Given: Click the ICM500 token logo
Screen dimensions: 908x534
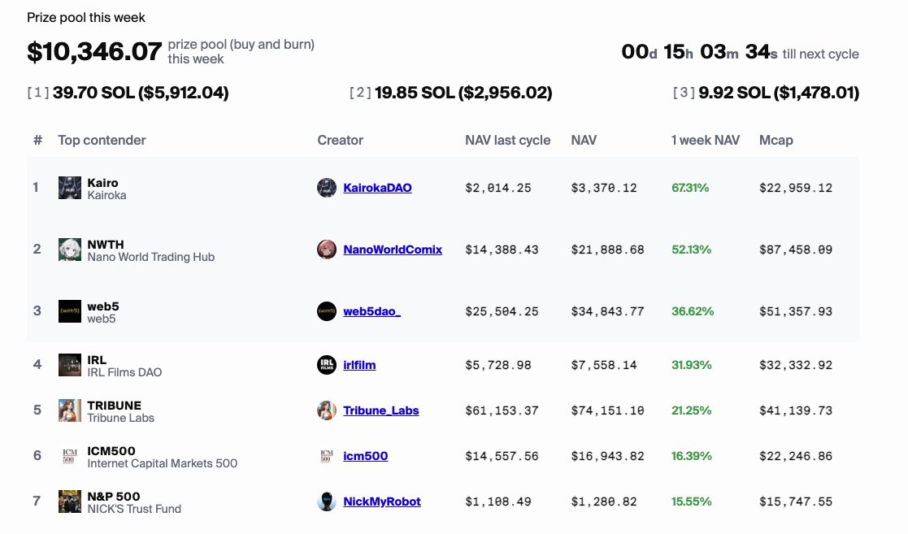Looking at the screenshot, I should click(x=69, y=456).
